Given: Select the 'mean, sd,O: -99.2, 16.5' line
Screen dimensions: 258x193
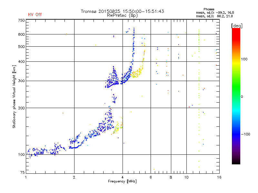Looking at the screenshot, I should click(215, 13).
